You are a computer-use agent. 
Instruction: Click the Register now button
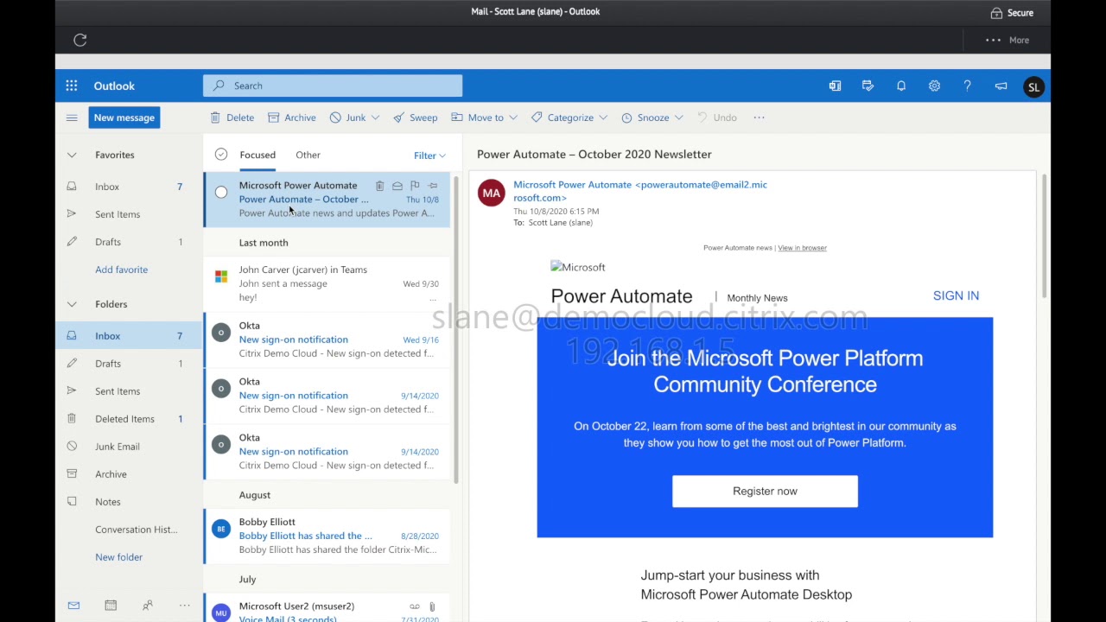click(x=765, y=491)
